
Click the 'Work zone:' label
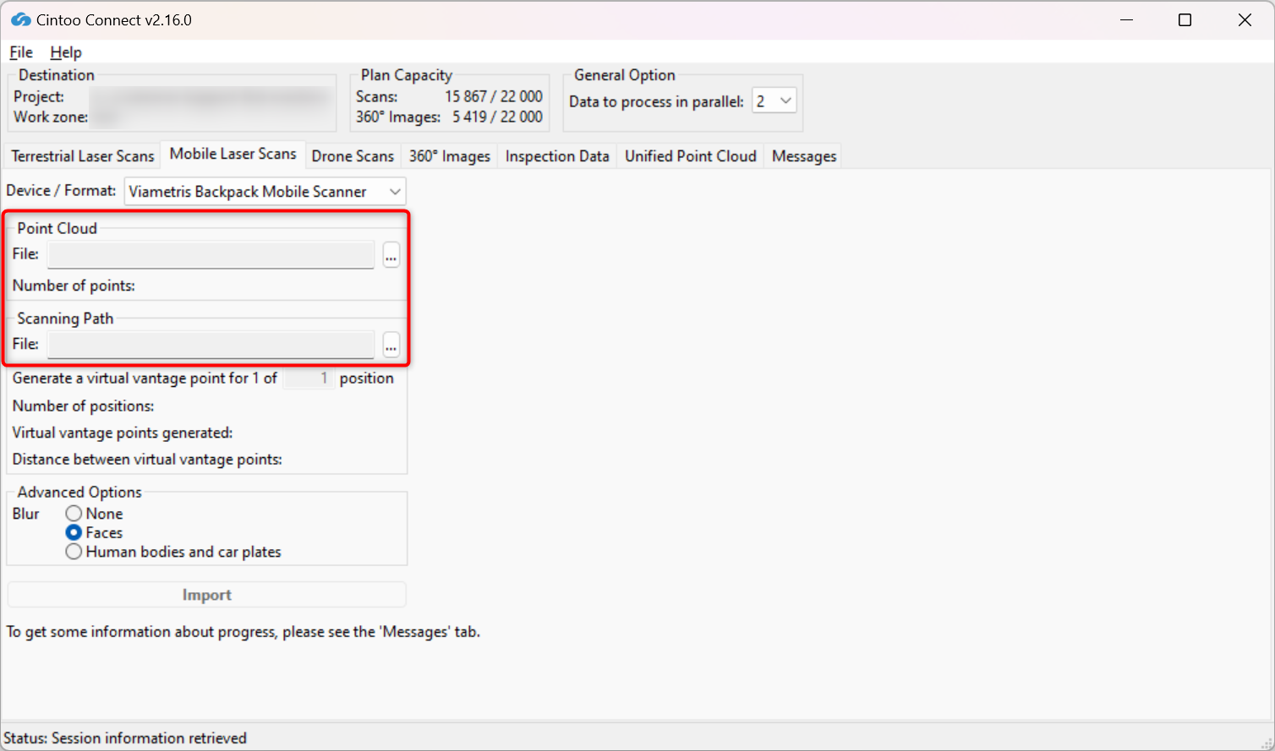pyautogui.click(x=51, y=117)
